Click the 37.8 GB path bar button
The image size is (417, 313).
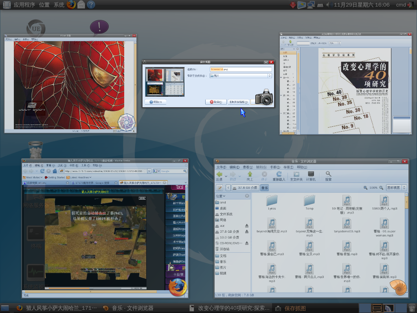tap(245, 188)
